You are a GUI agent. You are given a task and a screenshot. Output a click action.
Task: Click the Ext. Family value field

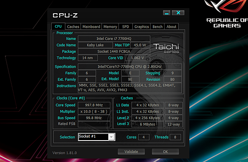(87, 79)
